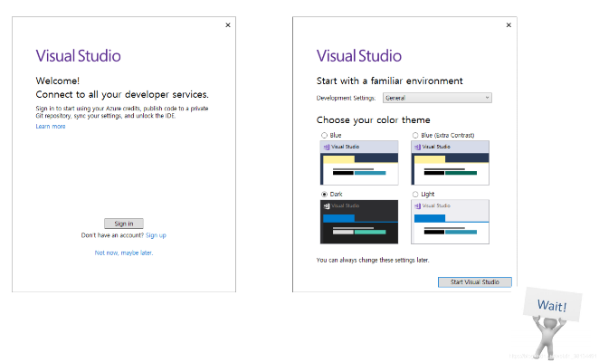Click Visual Studio logo in Extra Contrast preview
The height and width of the screenshot is (362, 599).
pos(417,145)
